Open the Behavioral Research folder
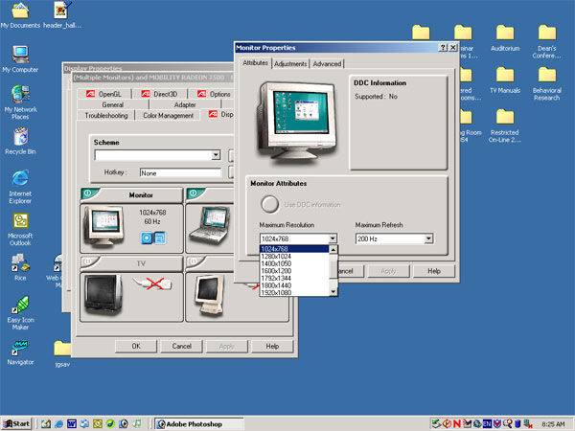The width and height of the screenshot is (575, 431). [547, 83]
